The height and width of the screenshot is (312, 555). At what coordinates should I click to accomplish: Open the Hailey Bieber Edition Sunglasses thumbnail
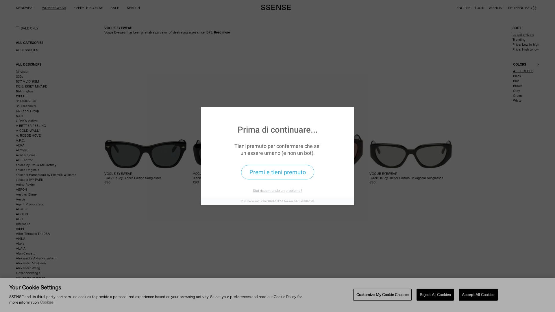tap(146, 153)
